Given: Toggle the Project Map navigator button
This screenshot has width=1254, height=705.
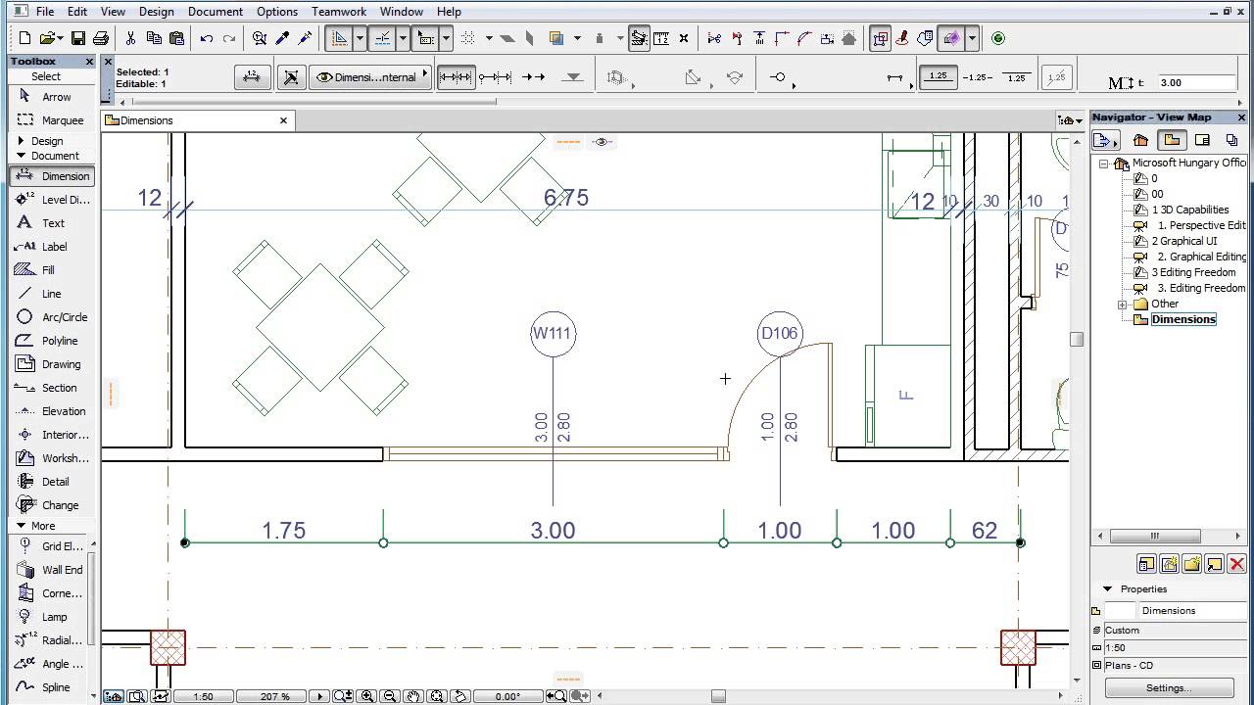Looking at the screenshot, I should click(1140, 140).
